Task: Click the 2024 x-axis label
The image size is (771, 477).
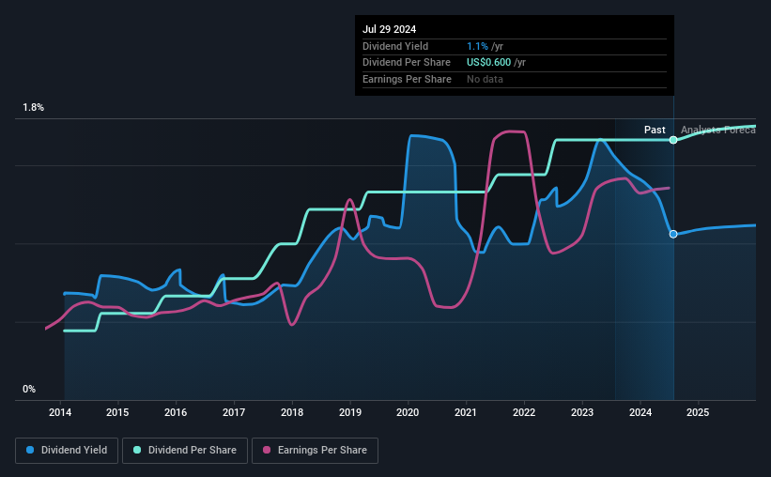Action: 640,412
